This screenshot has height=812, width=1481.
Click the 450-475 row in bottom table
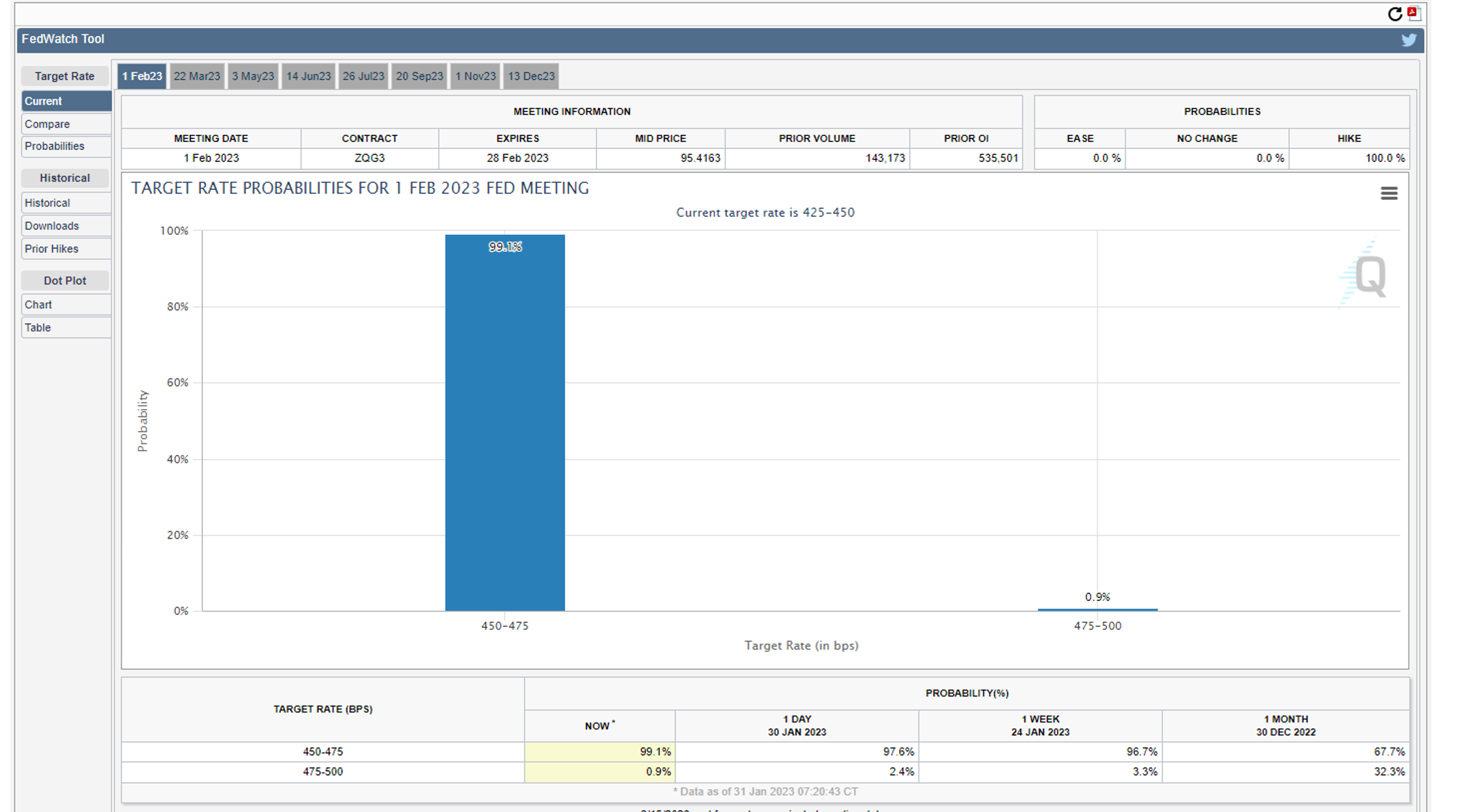click(765, 752)
